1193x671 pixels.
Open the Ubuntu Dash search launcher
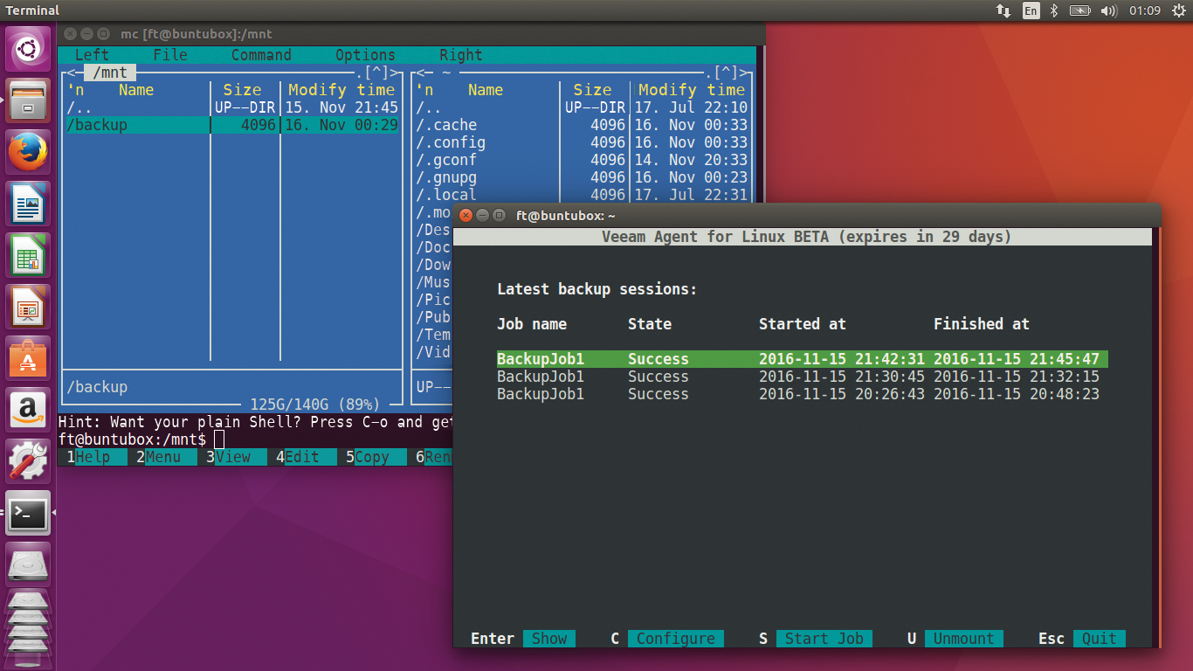[29, 49]
